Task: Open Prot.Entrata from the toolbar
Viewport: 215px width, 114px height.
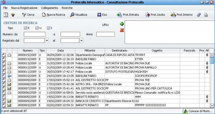Action: (x=128, y=15)
